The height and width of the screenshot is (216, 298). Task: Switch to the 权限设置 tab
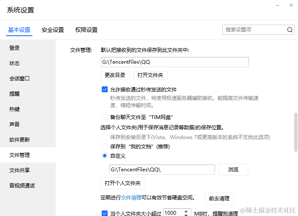(86, 30)
